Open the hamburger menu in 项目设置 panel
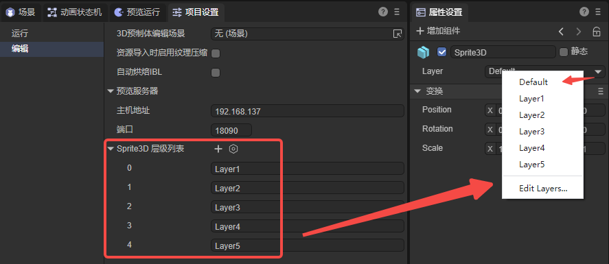 pos(397,12)
